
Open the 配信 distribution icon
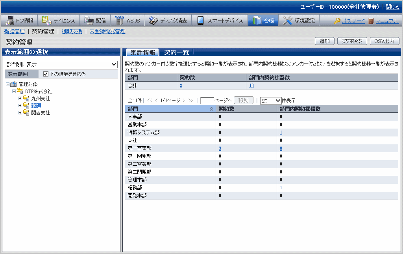coord(89,21)
